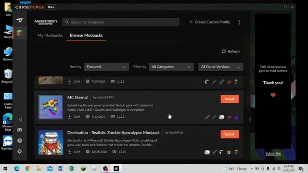Image resolution: width=308 pixels, height=173 pixels.
Task: Open Excel from the taskbar
Action: pyautogui.click(x=72, y=169)
